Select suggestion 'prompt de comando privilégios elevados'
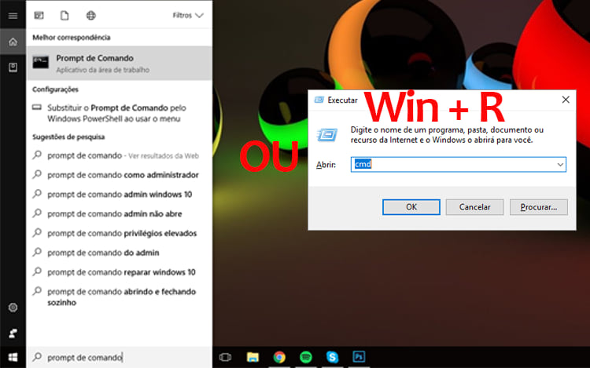The width and height of the screenshot is (590, 368). pos(120,233)
